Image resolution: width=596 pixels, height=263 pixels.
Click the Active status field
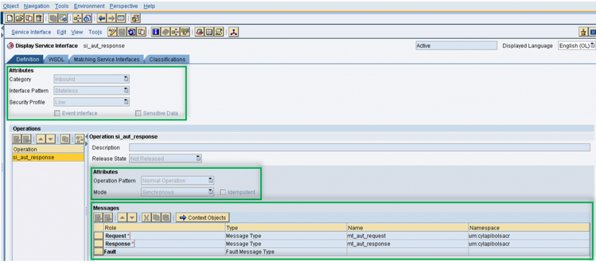click(456, 45)
